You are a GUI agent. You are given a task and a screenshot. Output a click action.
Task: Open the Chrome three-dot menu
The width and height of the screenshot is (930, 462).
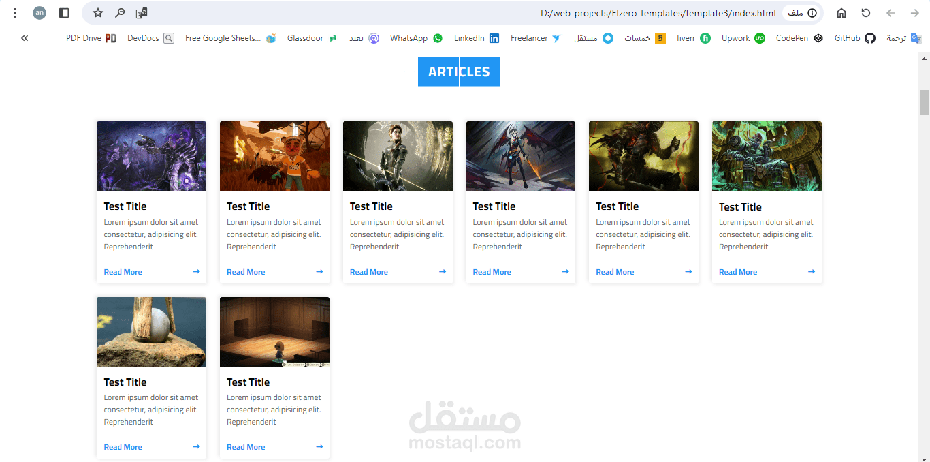(15, 13)
